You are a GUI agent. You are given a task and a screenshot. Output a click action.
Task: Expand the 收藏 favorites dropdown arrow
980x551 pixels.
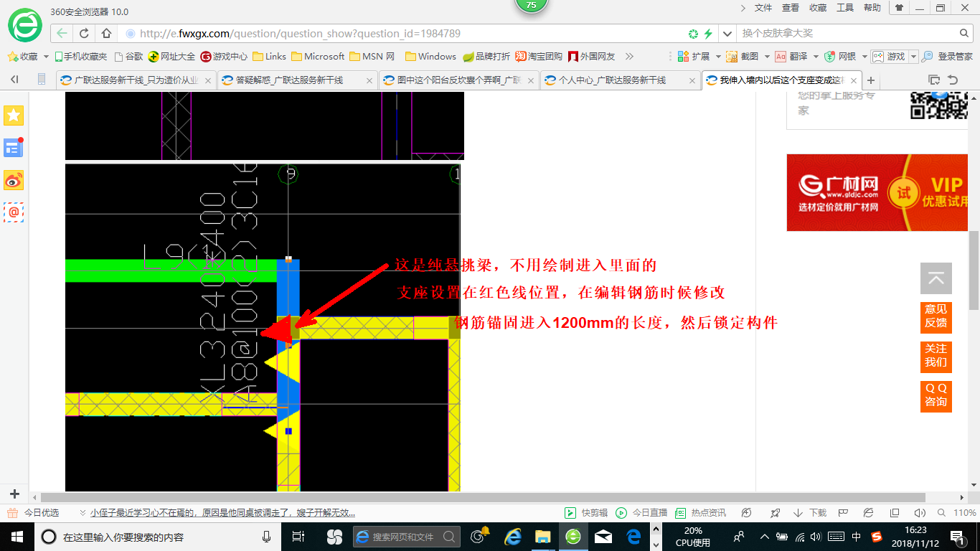pyautogui.click(x=47, y=57)
